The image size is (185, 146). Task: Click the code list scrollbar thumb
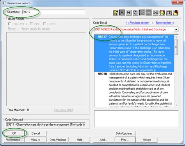(x=176, y=47)
